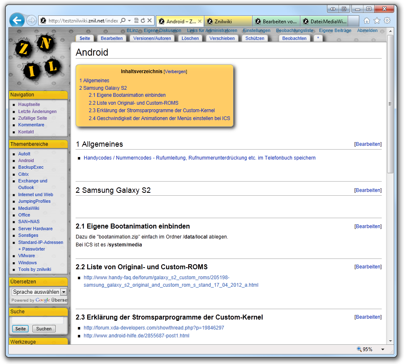The height and width of the screenshot is (364, 405).
Task: Click the refresh icon in address bar
Action: coord(143,20)
